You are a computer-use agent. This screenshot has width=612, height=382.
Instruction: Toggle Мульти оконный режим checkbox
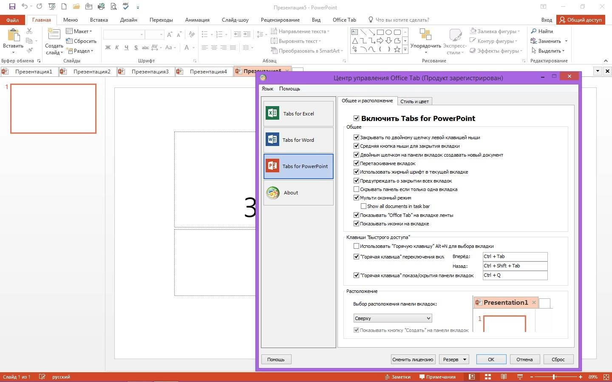[x=357, y=198]
